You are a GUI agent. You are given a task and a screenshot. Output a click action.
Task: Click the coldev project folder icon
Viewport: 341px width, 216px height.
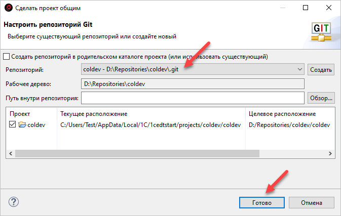pos(22,125)
